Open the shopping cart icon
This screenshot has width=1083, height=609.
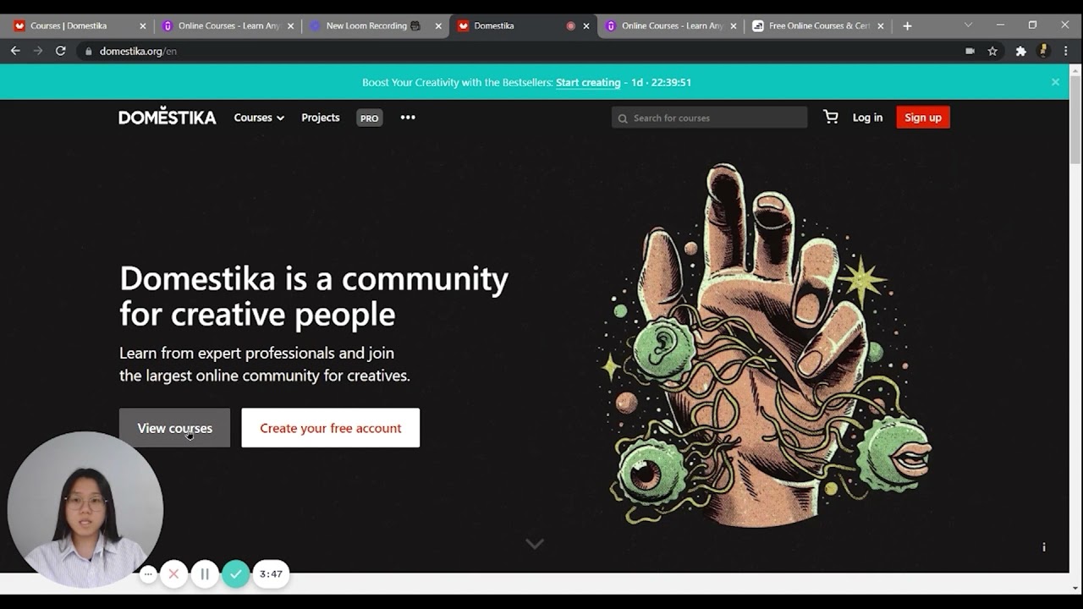point(831,118)
